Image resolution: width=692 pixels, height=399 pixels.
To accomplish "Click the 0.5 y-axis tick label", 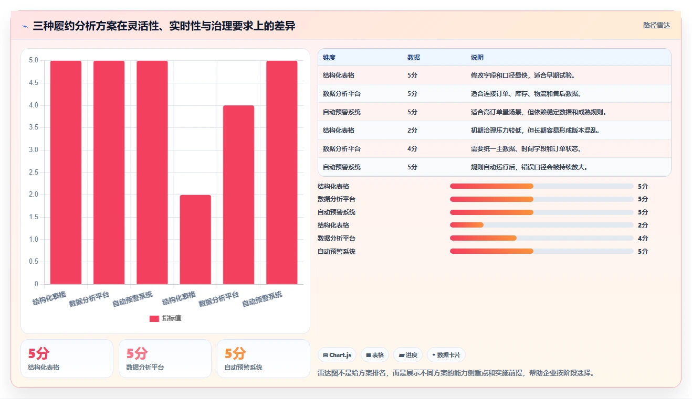I will point(34,262).
